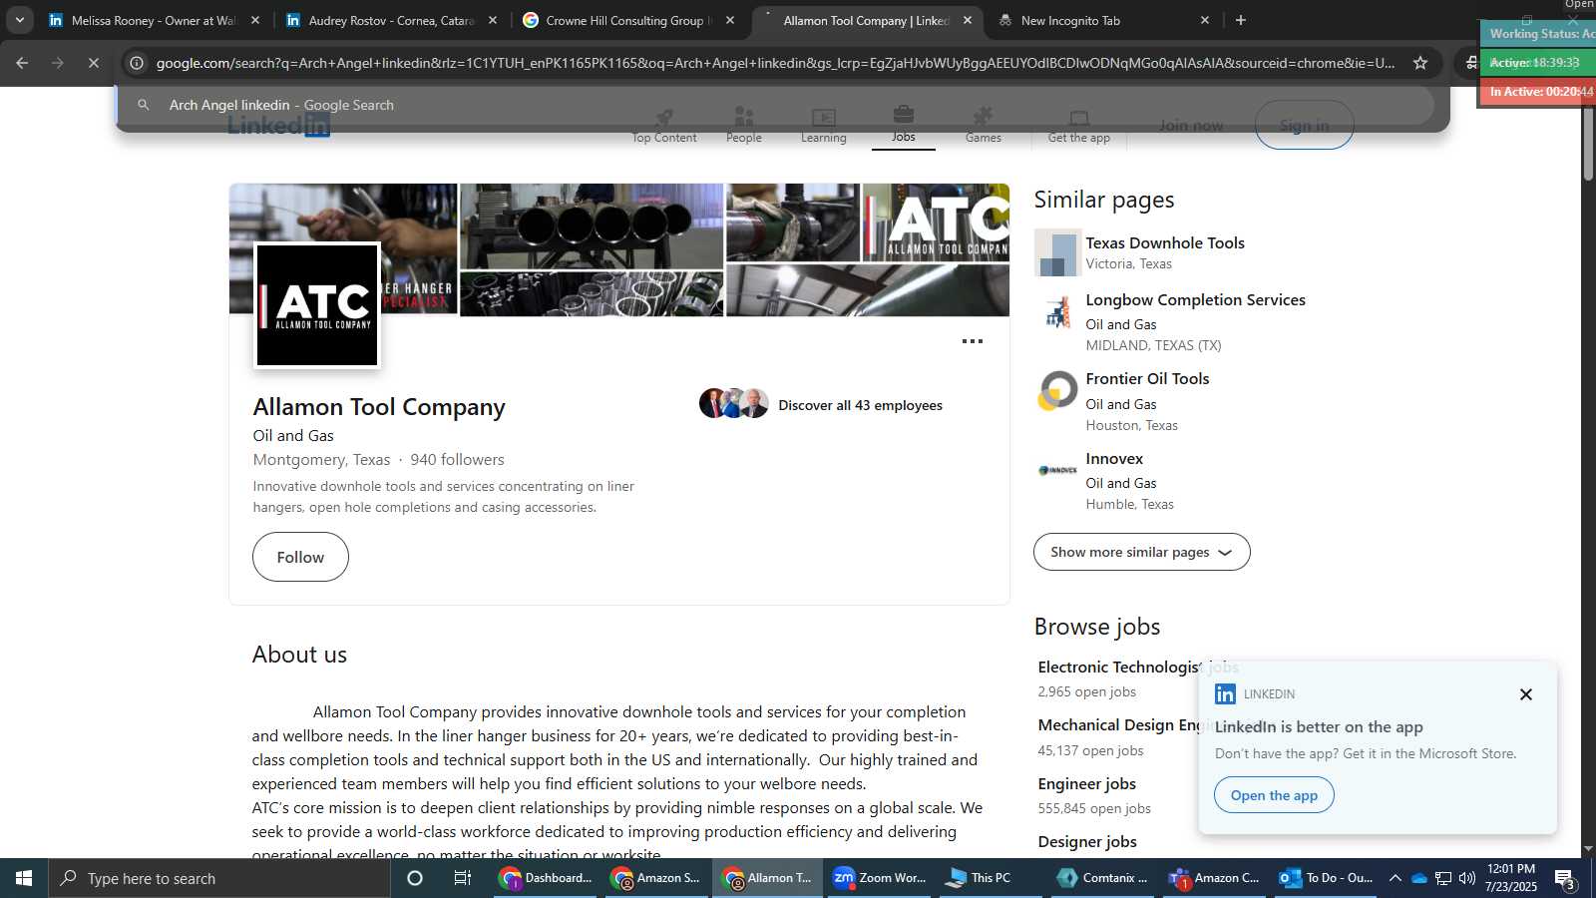Close the Crowne Hill Consulting Group tab
1596x898 pixels.
click(730, 20)
